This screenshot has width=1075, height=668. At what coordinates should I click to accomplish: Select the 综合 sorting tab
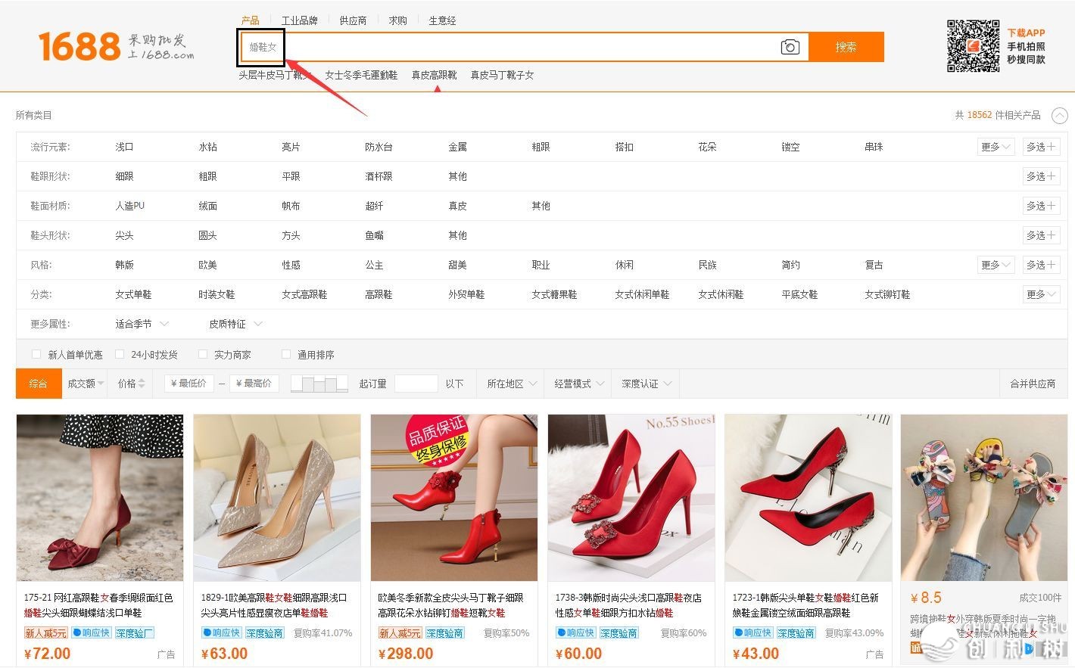coord(38,384)
